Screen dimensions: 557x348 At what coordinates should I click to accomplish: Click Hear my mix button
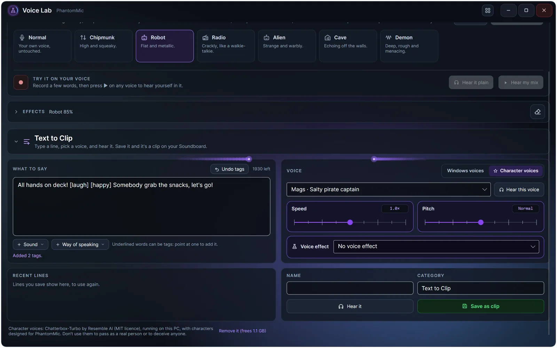521,82
